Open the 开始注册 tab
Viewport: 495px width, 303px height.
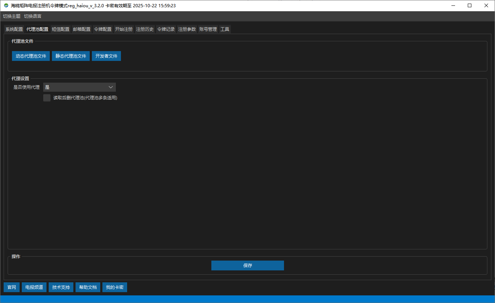point(124,29)
